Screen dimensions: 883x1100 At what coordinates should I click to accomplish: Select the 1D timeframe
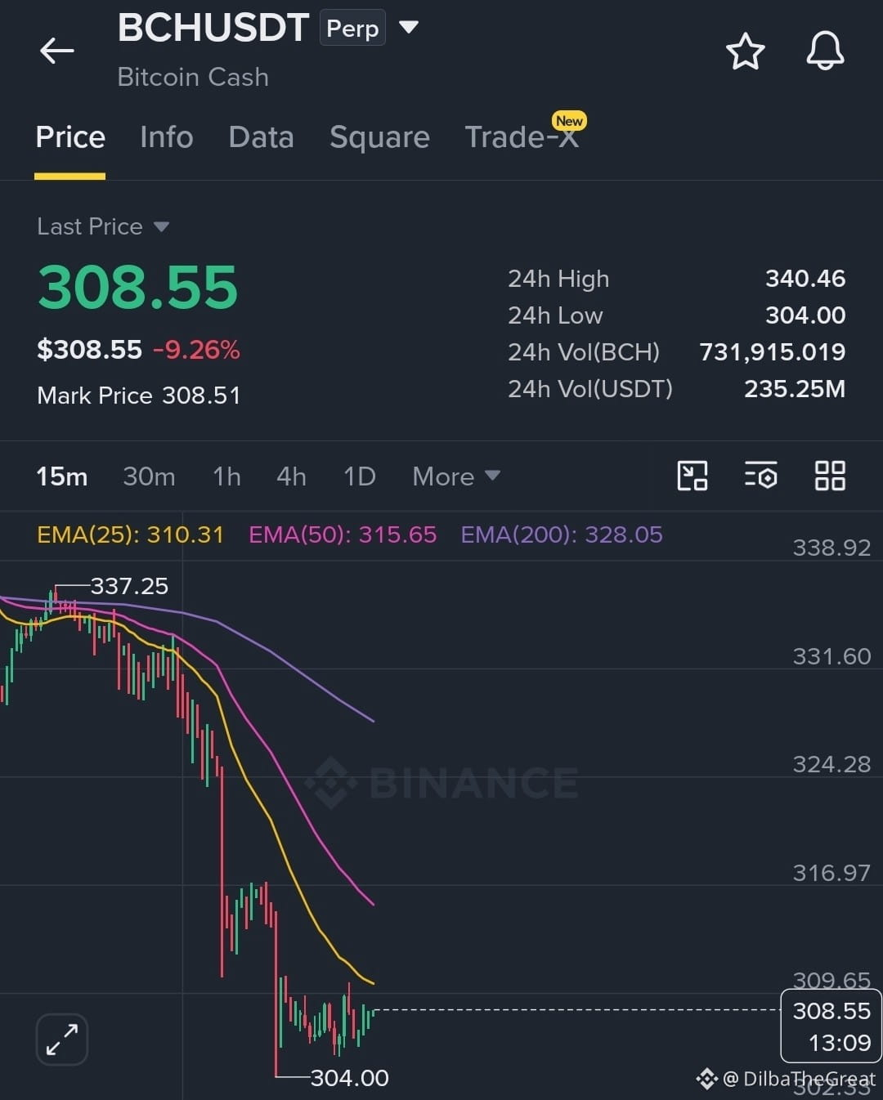359,476
